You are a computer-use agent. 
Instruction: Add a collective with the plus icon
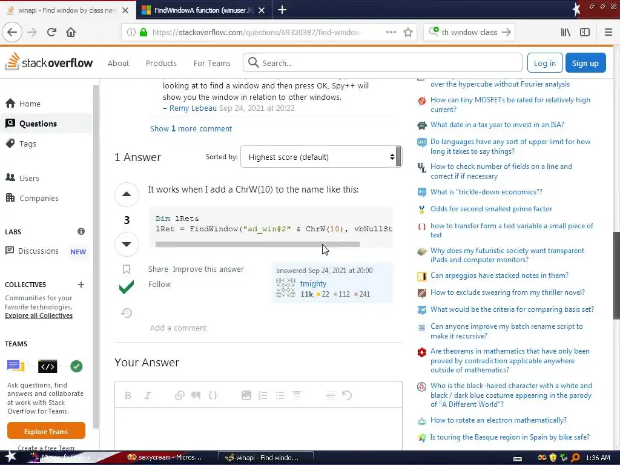[81, 285]
